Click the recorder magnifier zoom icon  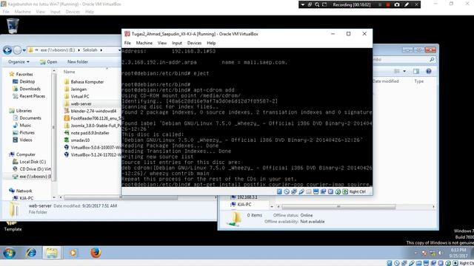click(x=317, y=4)
